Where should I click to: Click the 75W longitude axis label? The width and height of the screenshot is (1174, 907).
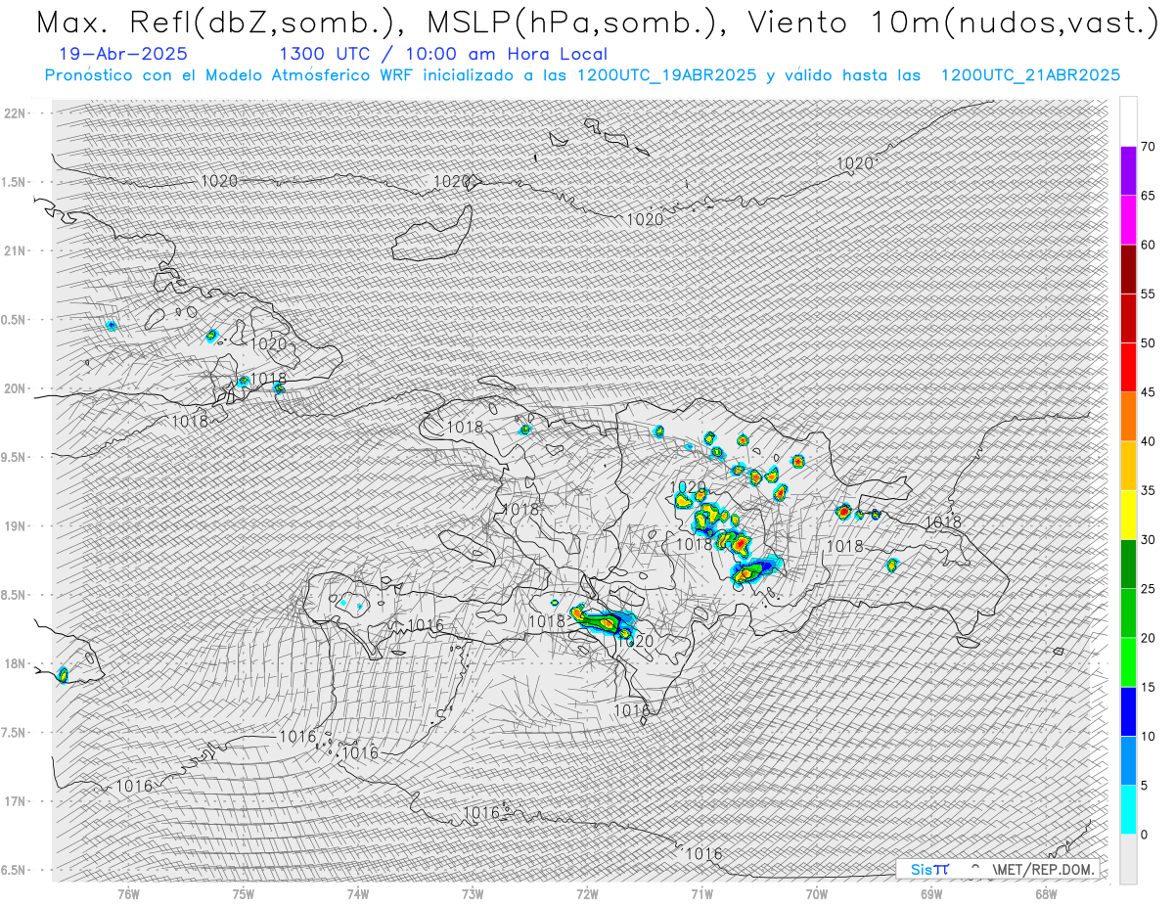click(x=244, y=893)
